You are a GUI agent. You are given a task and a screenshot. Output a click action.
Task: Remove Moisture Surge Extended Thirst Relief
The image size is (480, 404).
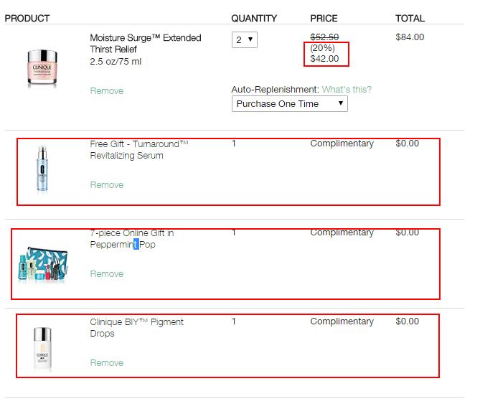106,91
